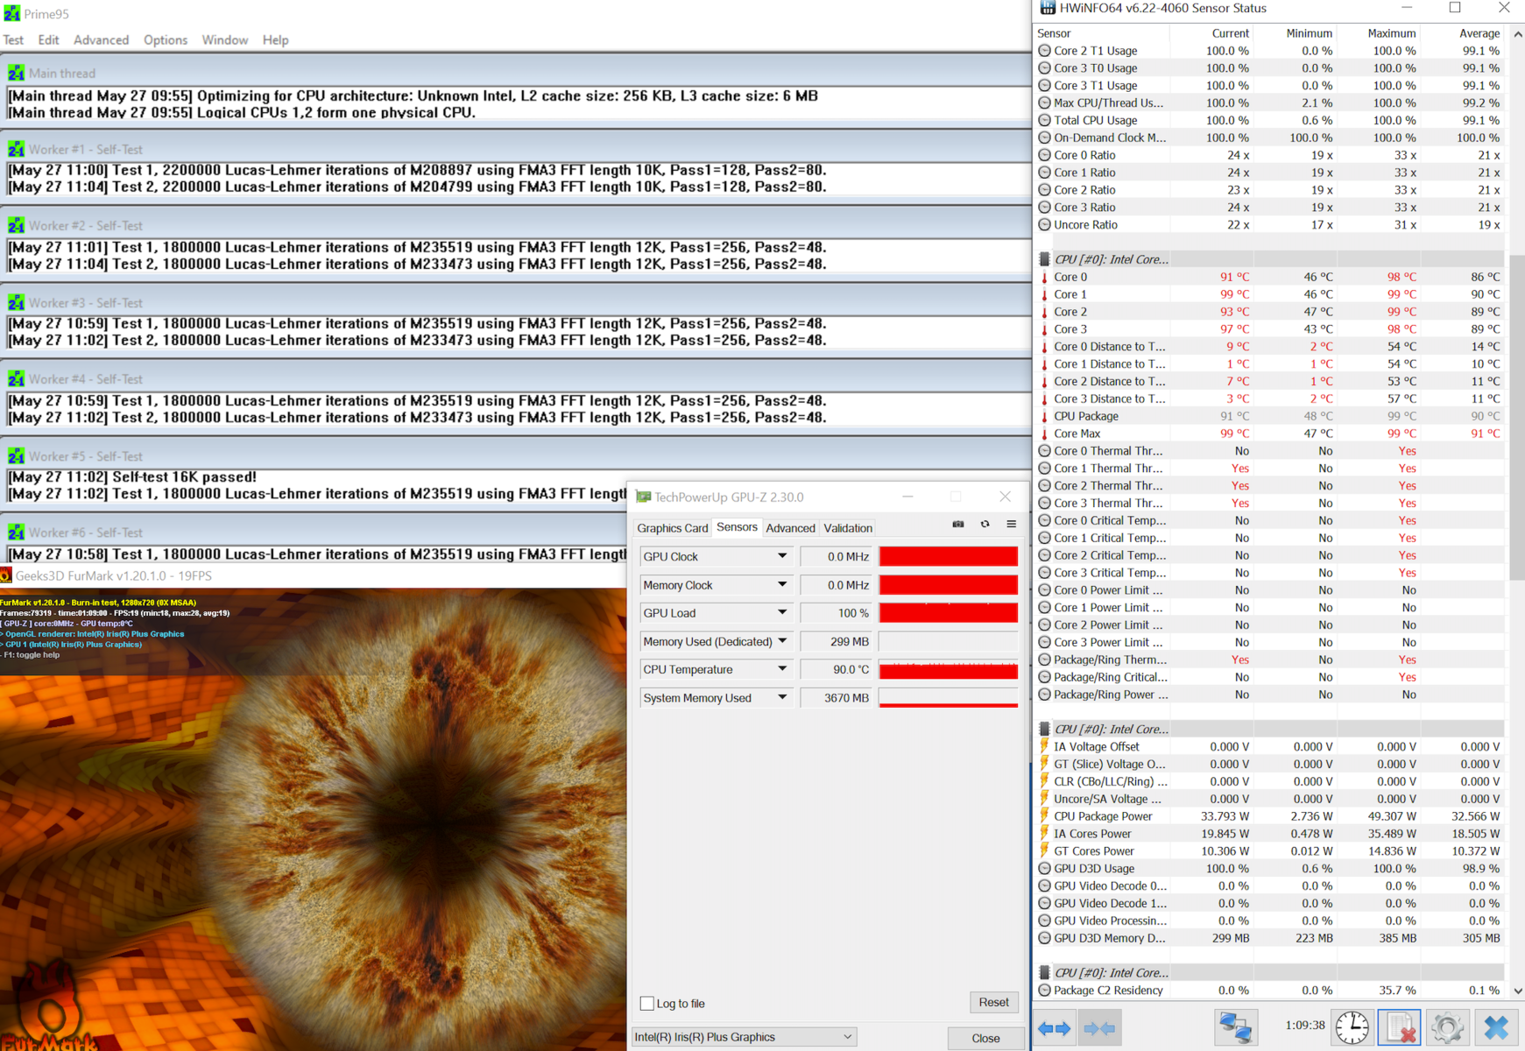Open the Intel Iris Plus Graphics selector

(x=744, y=1037)
